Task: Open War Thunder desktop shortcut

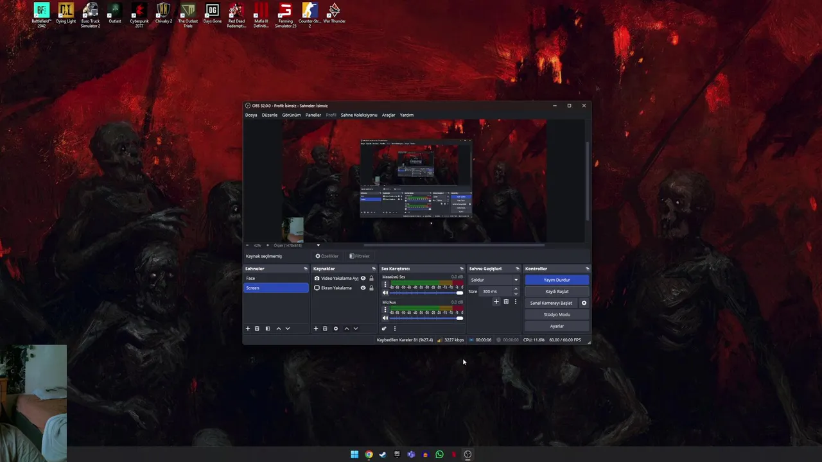Action: coord(334,14)
